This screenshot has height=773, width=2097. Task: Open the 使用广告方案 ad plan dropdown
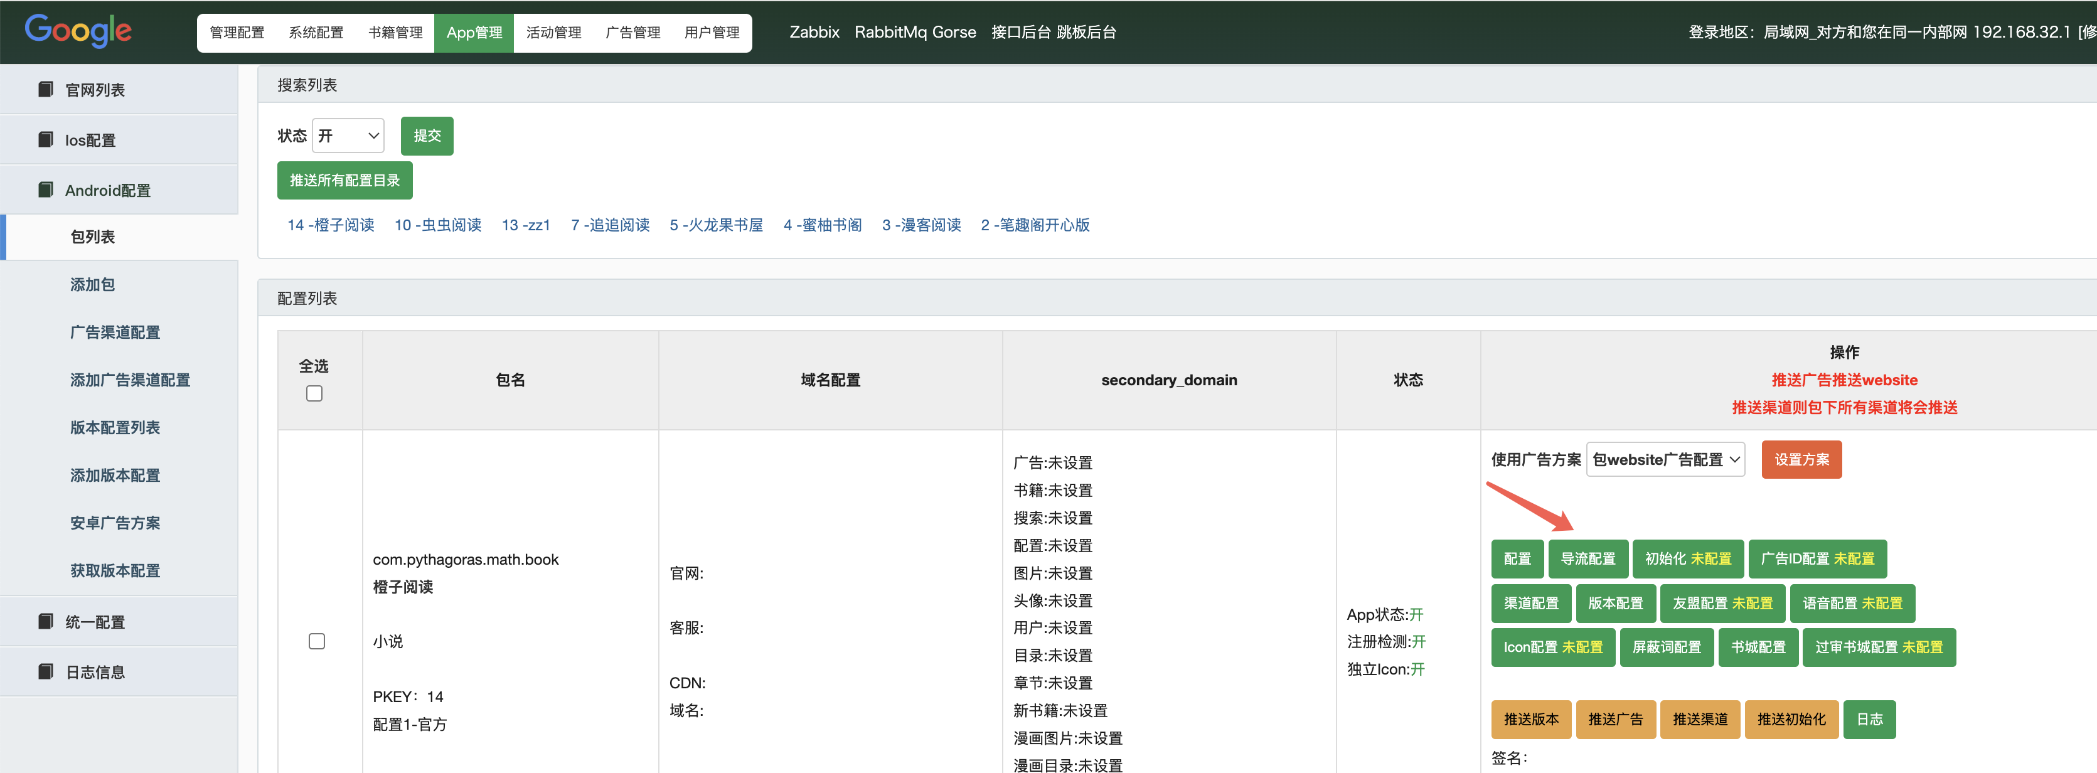click(x=1665, y=460)
